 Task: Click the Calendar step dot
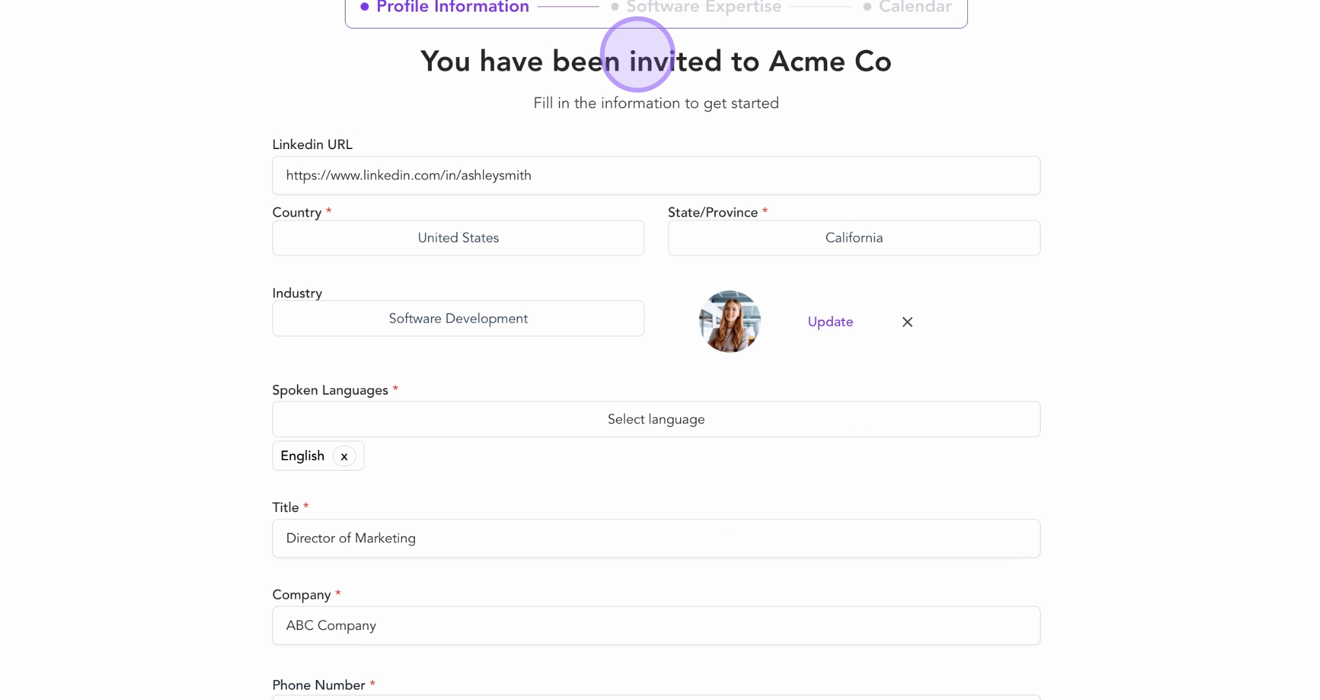click(x=867, y=7)
